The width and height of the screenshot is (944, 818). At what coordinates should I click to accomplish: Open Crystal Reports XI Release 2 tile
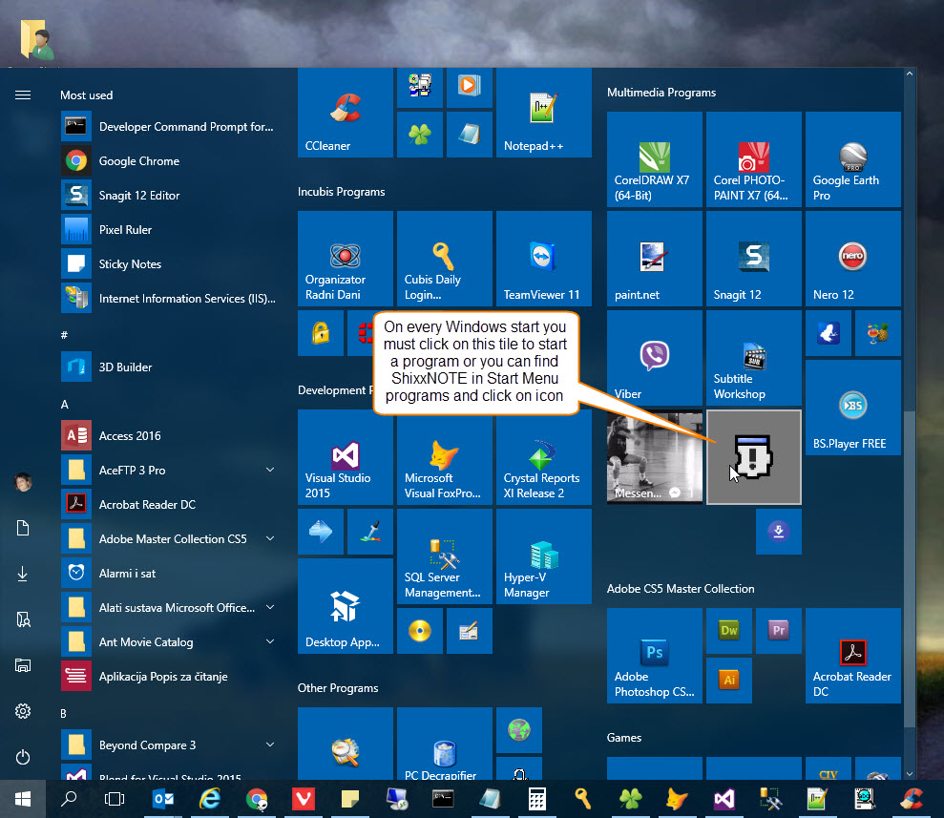click(544, 457)
